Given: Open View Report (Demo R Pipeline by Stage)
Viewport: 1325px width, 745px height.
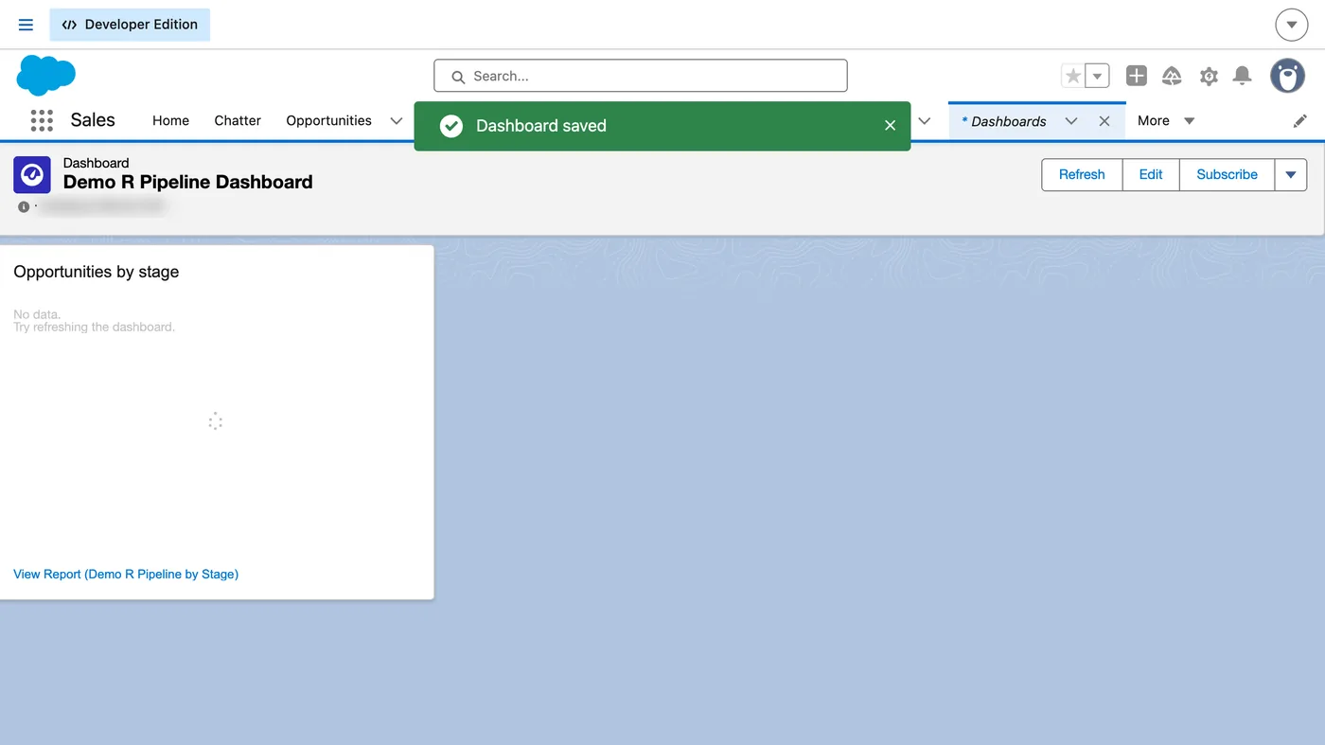Looking at the screenshot, I should pos(126,574).
